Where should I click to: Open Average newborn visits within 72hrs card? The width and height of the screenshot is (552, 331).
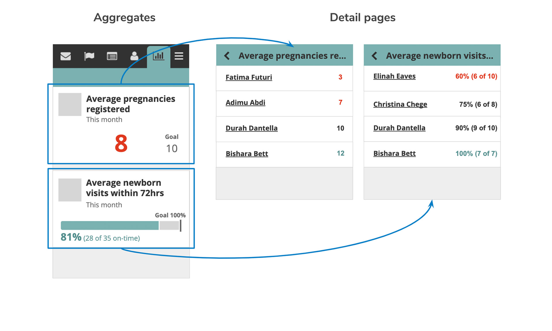tap(125, 188)
